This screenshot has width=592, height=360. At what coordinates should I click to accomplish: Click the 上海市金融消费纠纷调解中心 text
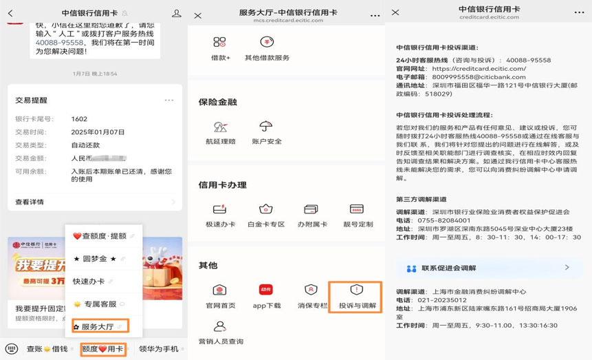pos(479,292)
